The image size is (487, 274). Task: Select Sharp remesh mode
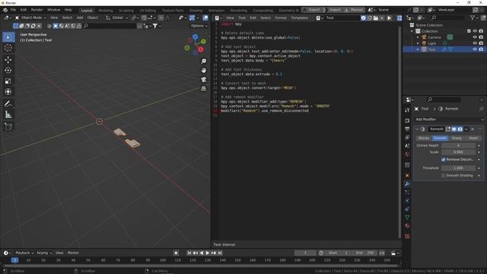(457, 138)
